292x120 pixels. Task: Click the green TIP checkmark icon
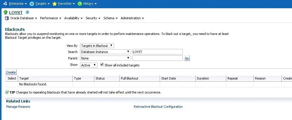[x=7, y=92]
